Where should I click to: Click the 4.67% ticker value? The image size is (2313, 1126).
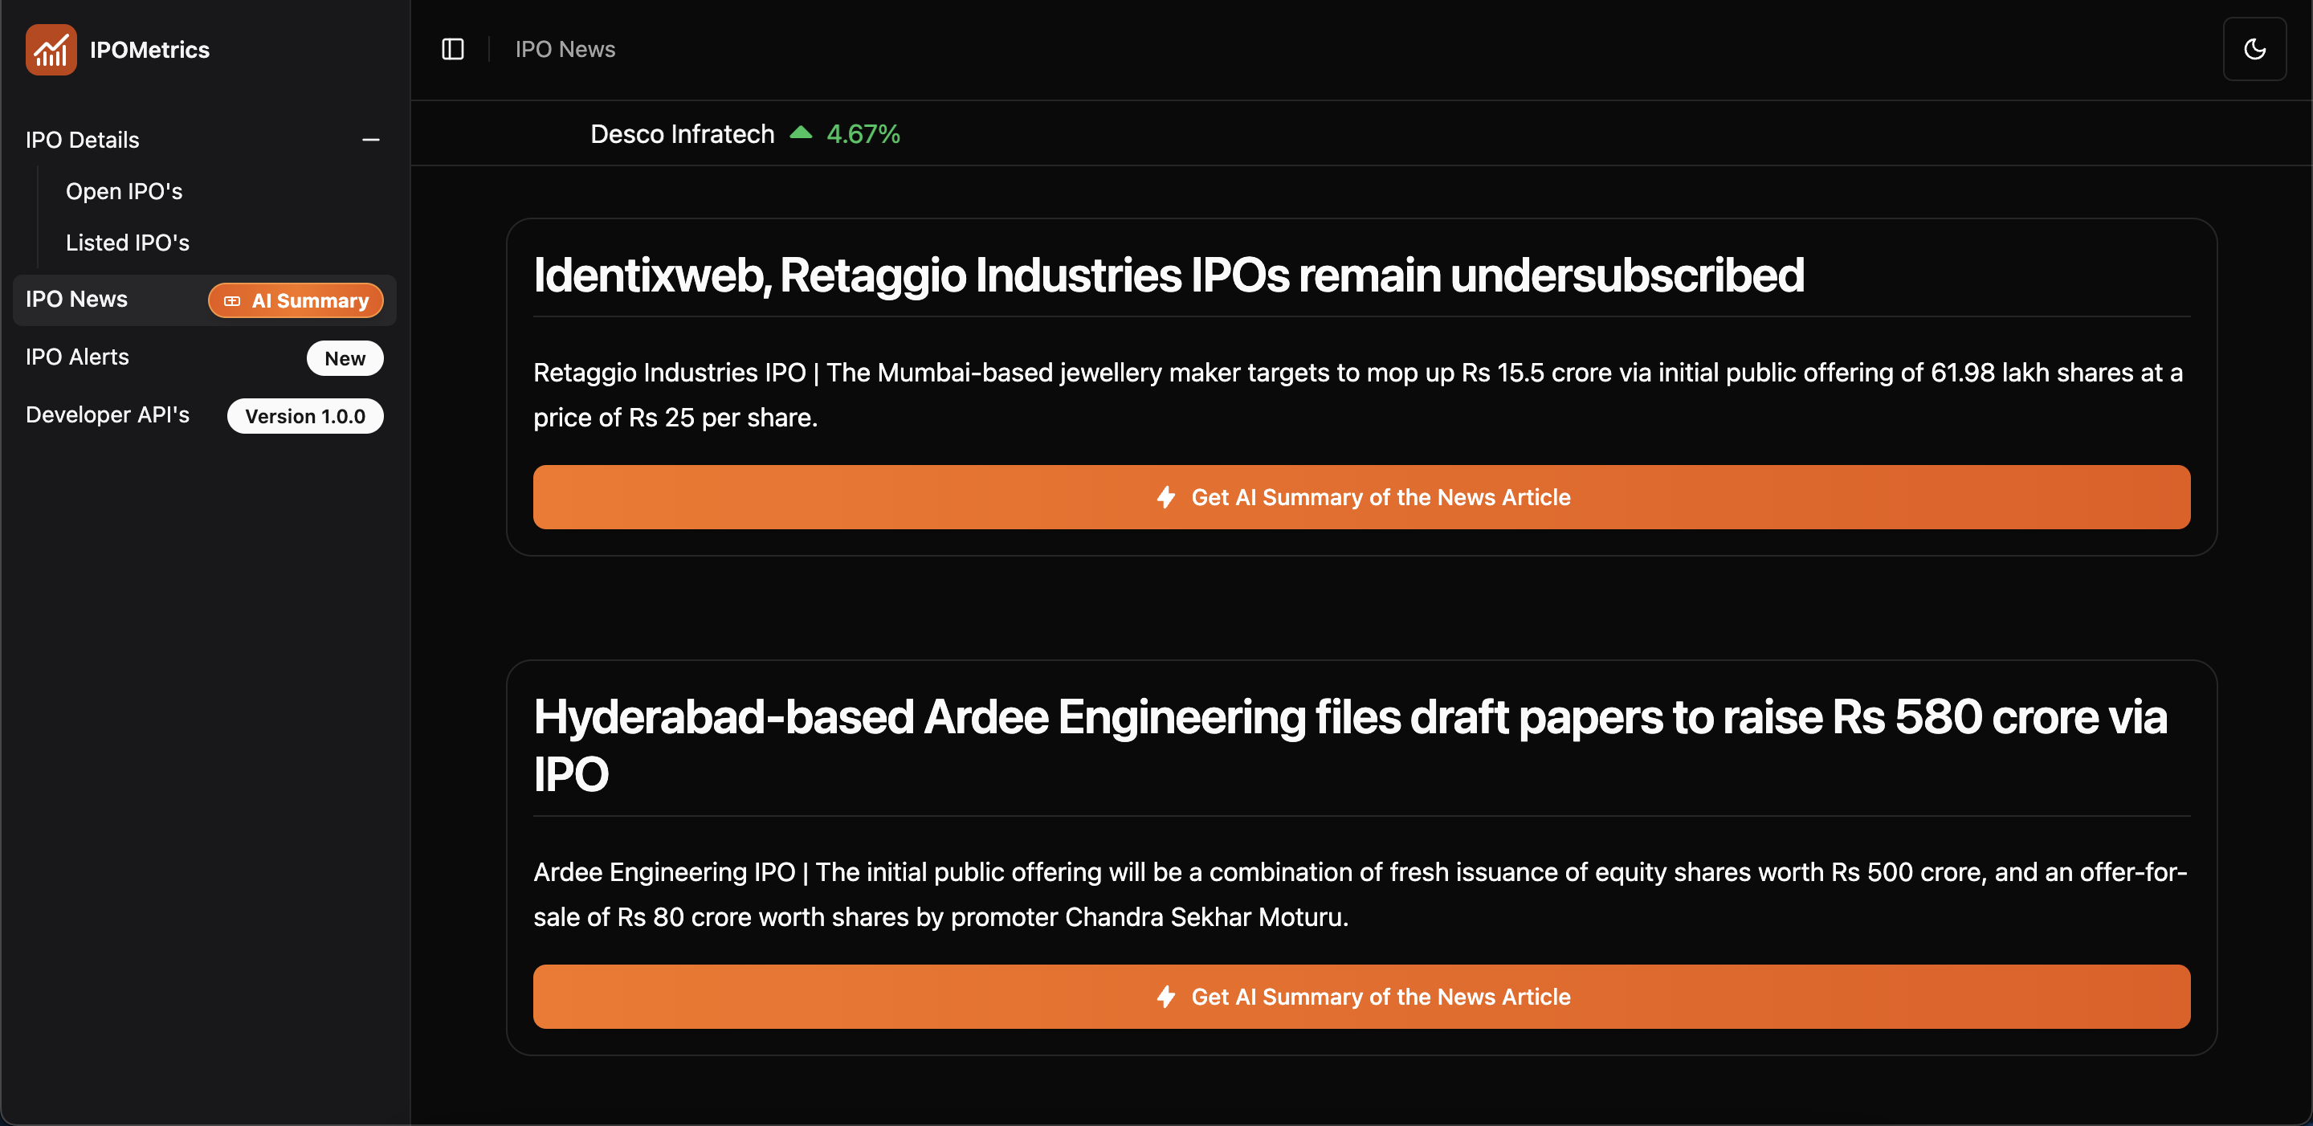pyautogui.click(x=863, y=134)
